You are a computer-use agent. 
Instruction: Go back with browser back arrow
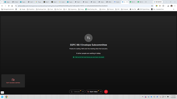click(x=2, y=6)
